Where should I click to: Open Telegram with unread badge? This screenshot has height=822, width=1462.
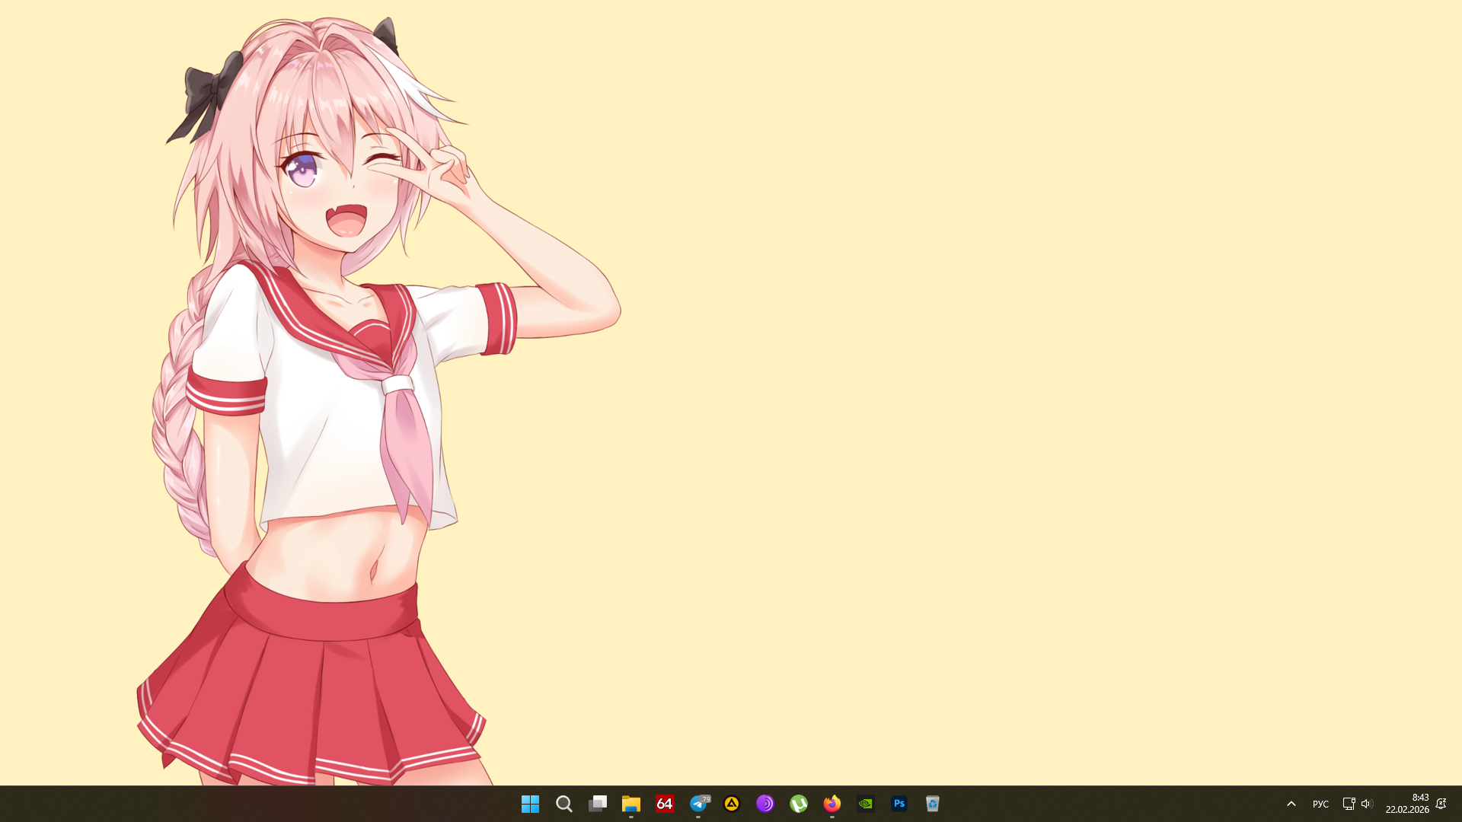(698, 804)
